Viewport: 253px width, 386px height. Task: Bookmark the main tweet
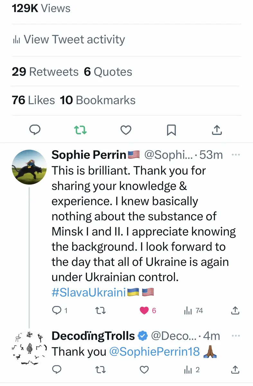point(171,130)
